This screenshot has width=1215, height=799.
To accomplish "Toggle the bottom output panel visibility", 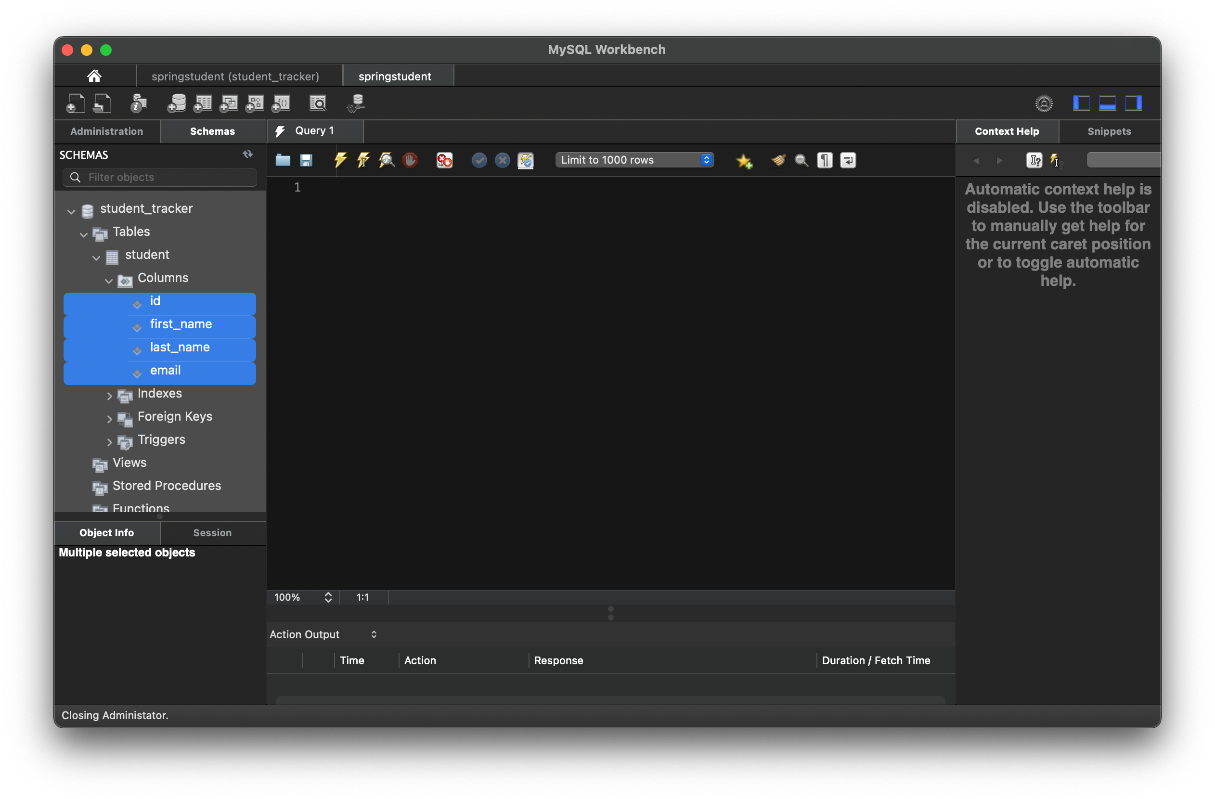I will 1107,103.
